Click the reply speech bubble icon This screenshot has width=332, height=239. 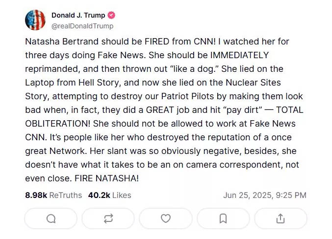click(51, 218)
